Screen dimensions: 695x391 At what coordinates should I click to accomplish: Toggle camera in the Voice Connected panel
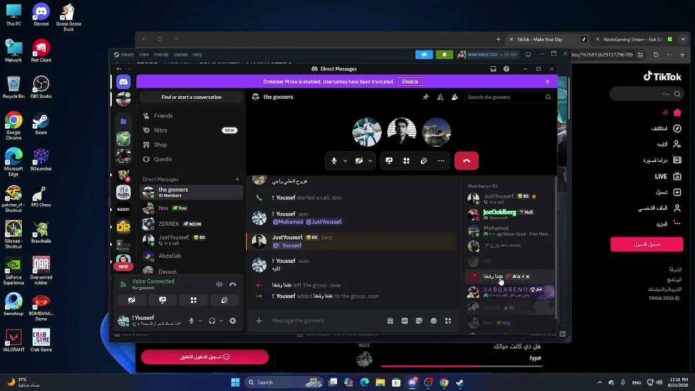coord(131,300)
